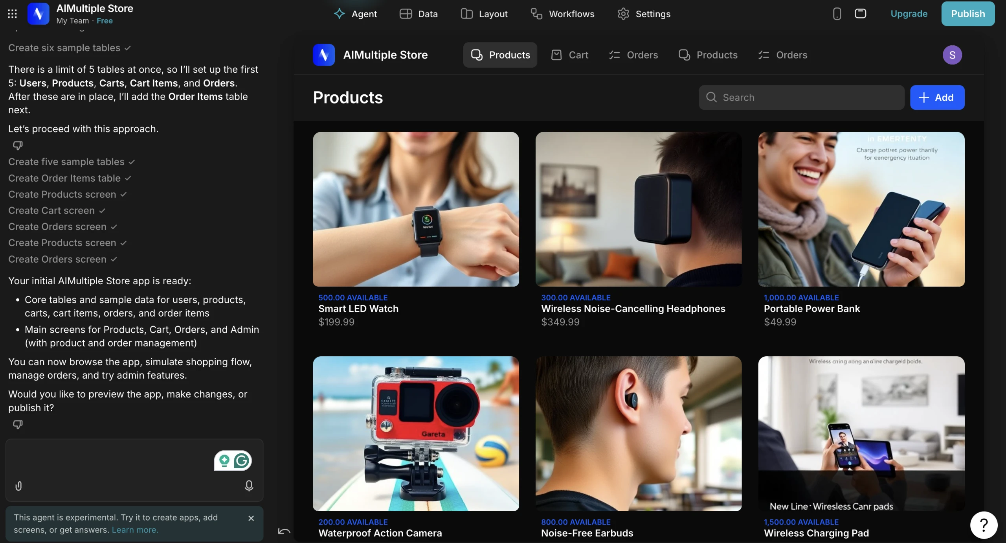Click the Wireless Charging Pad title
The width and height of the screenshot is (1006, 543).
pos(816,533)
